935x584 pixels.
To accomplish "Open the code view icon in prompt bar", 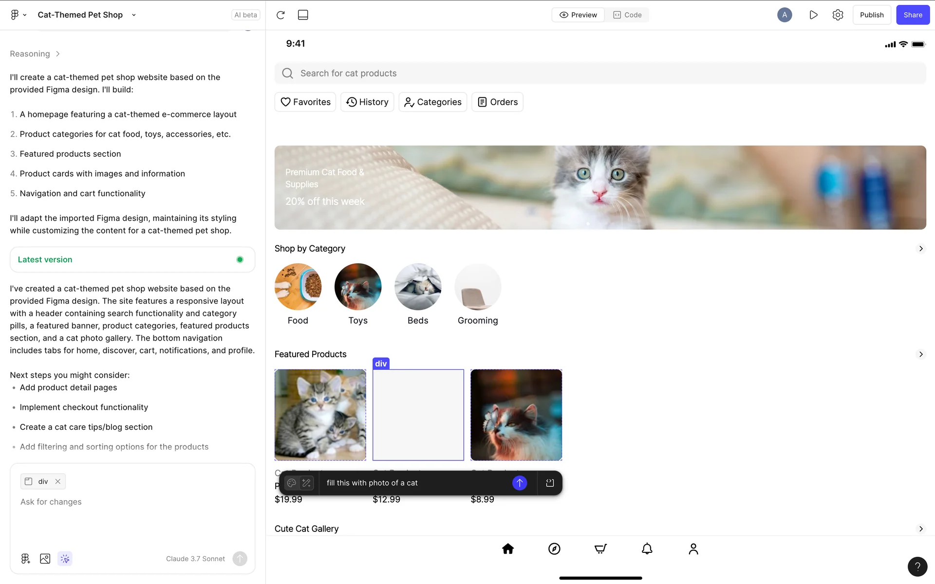I will [x=550, y=483].
